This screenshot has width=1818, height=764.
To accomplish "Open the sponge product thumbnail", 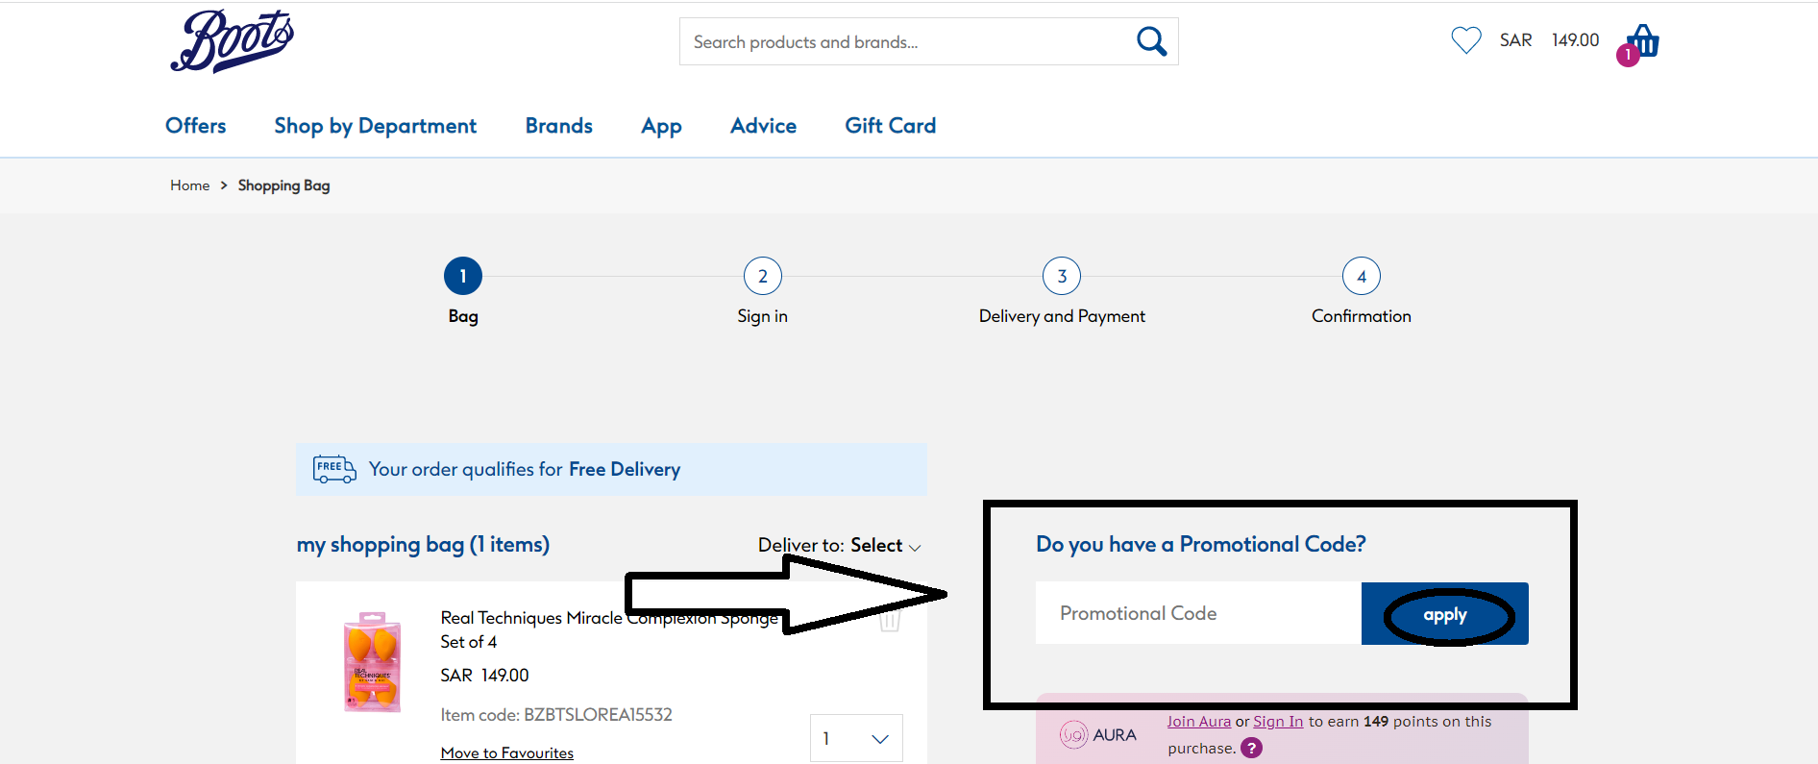I will (373, 662).
